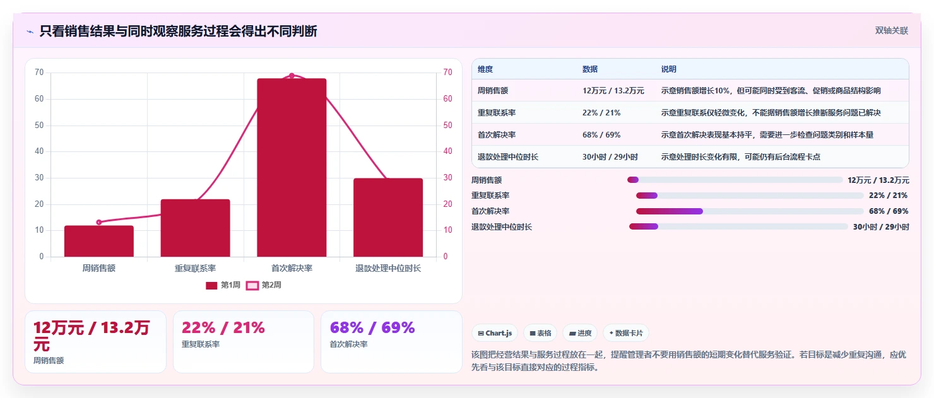
Task: Click the summary paragraph starting 该图把经营结果
Action: [x=689, y=361]
